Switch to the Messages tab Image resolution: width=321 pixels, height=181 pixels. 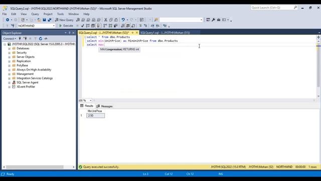pos(104,106)
